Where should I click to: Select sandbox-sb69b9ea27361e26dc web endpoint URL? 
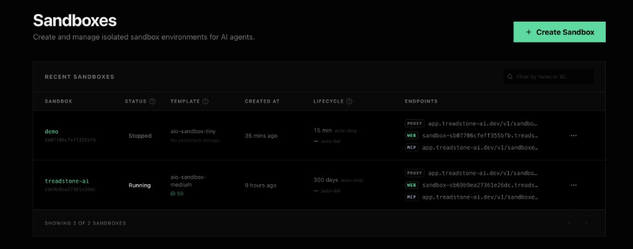click(x=480, y=185)
